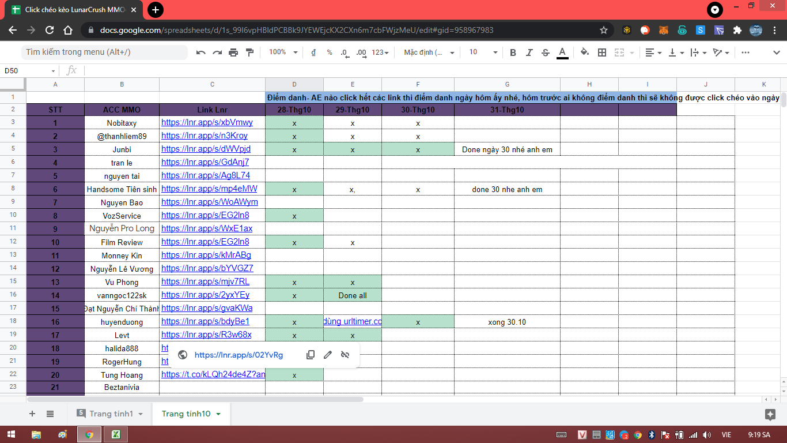Open the Chrome profile avatar
Screen dimensions: 787x443
click(756, 30)
